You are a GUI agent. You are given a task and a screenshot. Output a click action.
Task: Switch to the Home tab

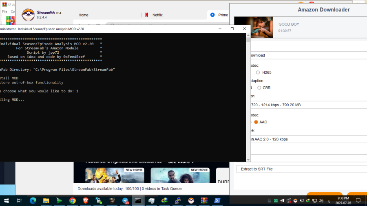point(84,15)
